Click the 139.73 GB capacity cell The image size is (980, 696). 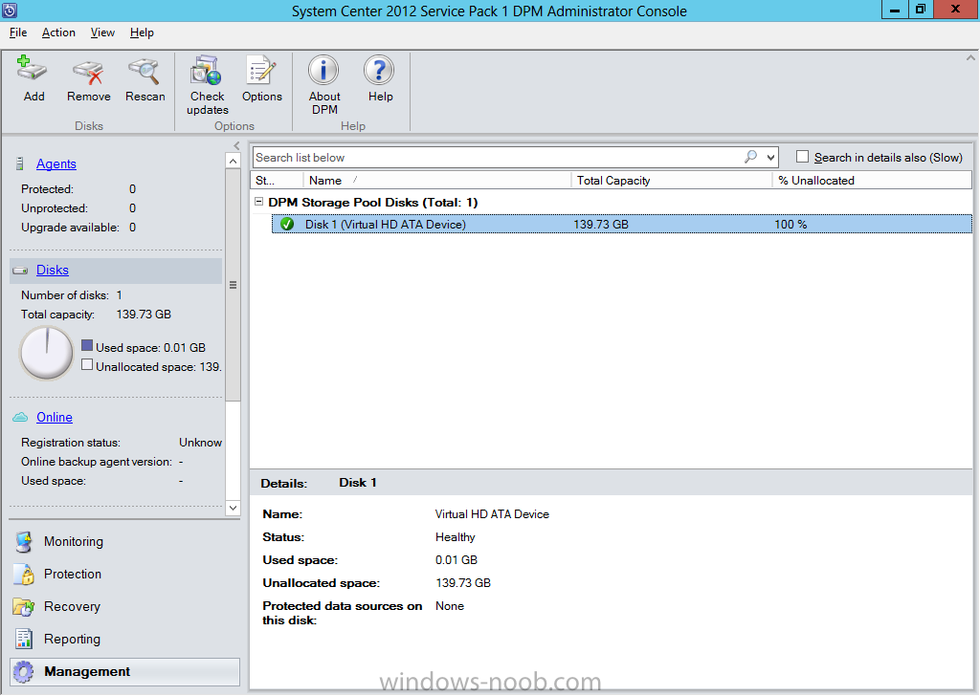pos(601,224)
